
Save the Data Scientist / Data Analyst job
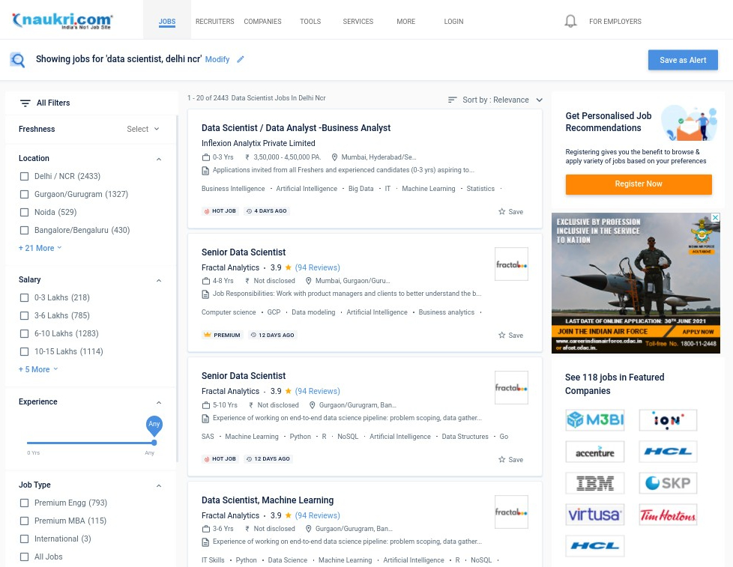point(510,211)
